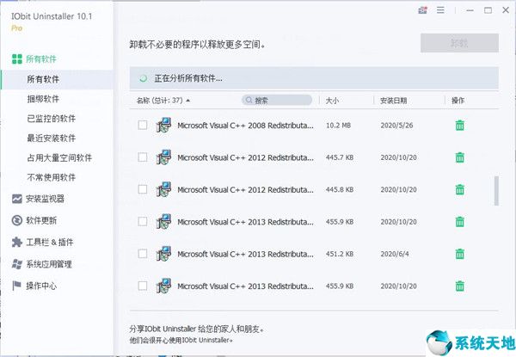Click the 所有软件 green grid icon
The height and width of the screenshot is (357, 516).
[x=17, y=58]
